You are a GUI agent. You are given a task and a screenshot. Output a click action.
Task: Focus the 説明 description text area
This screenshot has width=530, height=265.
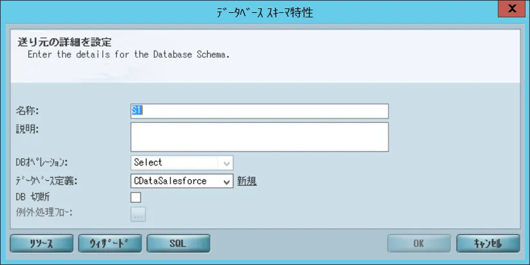259,136
